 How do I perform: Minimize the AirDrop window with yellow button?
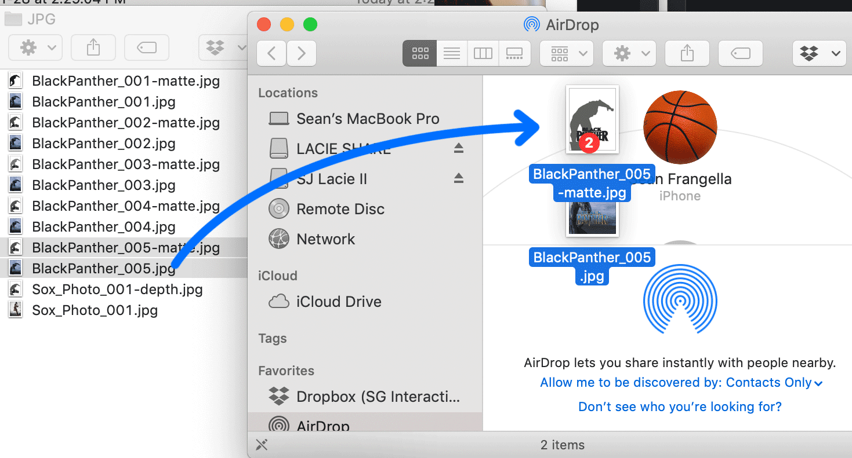tap(287, 24)
